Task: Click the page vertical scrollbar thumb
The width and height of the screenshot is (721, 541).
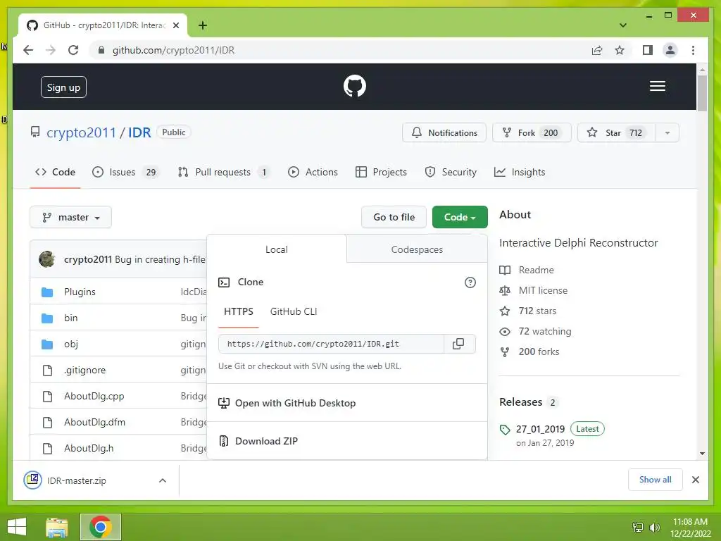Action: (x=702, y=94)
